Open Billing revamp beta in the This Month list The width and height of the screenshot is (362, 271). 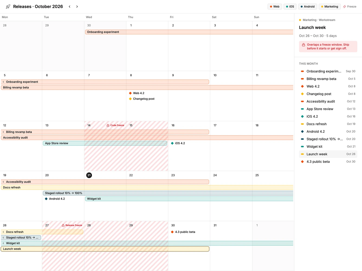pyautogui.click(x=328, y=79)
